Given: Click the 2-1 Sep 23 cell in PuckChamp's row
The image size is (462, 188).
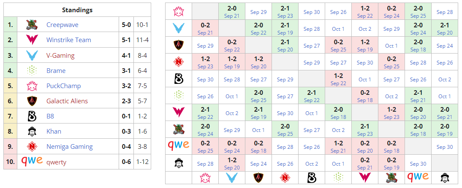Looking at the screenshot, I should pyautogui.click(x=285, y=11).
